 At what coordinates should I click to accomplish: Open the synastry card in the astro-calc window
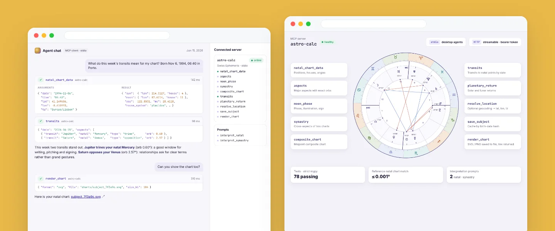pos(319,124)
